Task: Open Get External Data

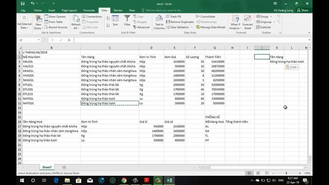Action: pyautogui.click(x=24, y=22)
